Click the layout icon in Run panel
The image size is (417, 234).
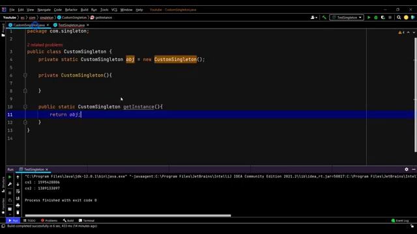(x=10, y=209)
